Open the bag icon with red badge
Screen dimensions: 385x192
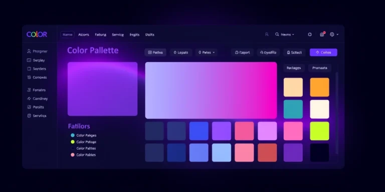click(322, 34)
